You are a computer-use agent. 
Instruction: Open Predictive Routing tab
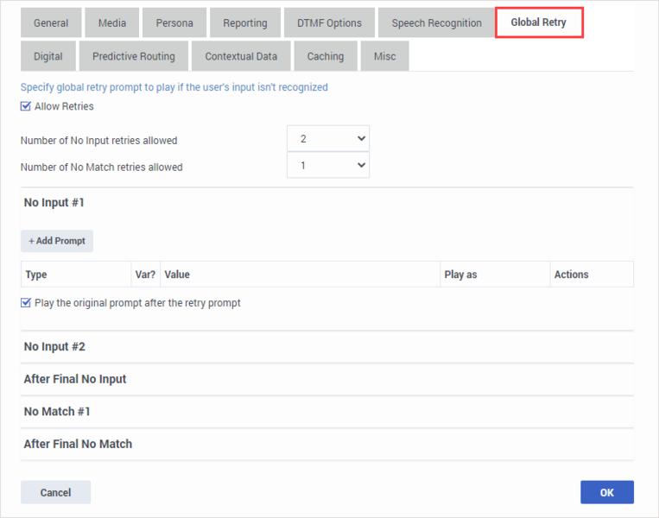134,56
